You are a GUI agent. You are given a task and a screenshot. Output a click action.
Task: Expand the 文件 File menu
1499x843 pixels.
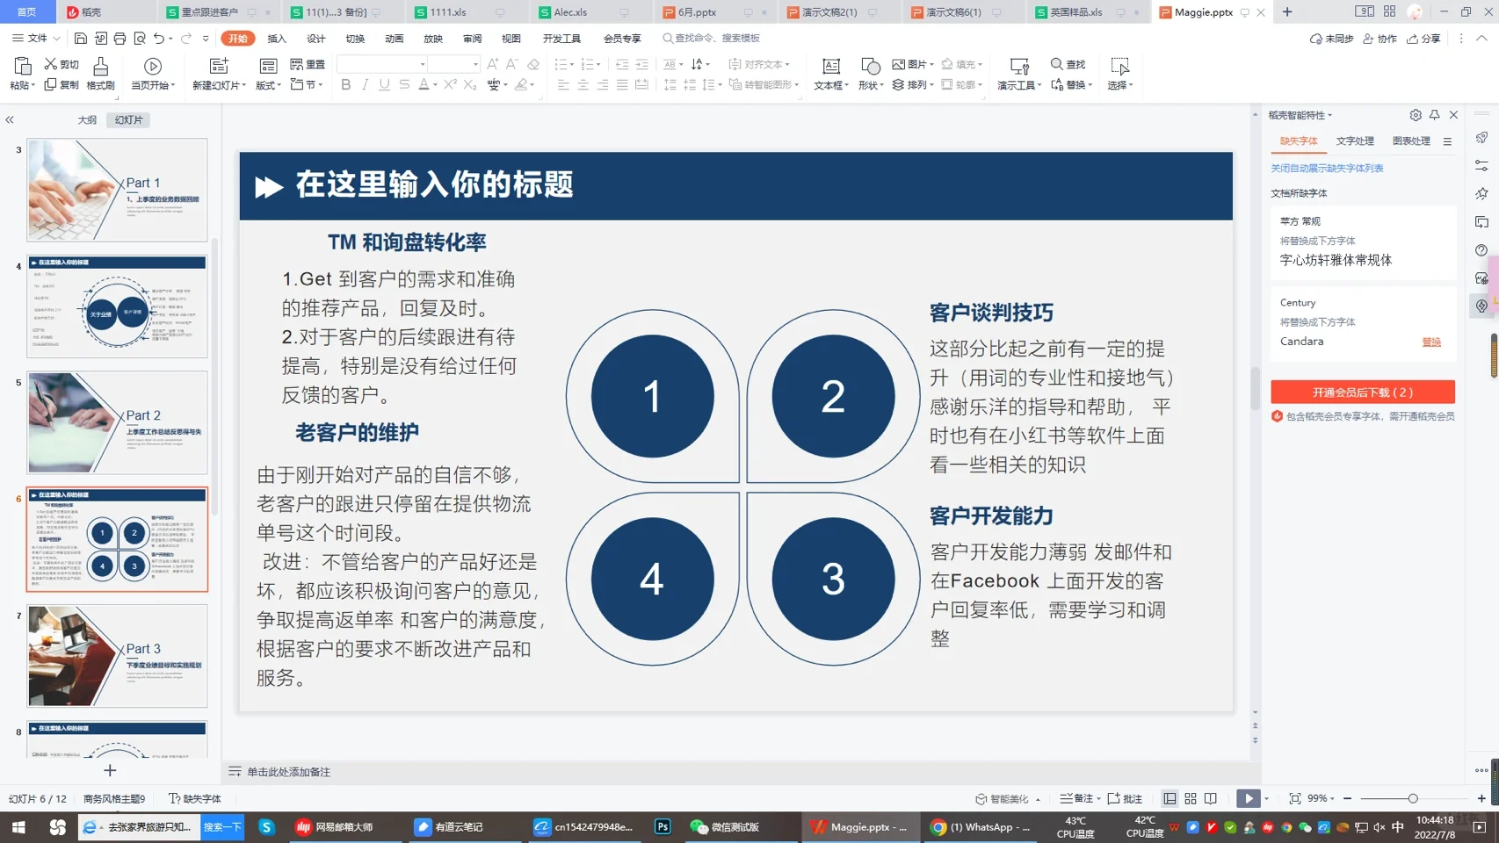36,39
